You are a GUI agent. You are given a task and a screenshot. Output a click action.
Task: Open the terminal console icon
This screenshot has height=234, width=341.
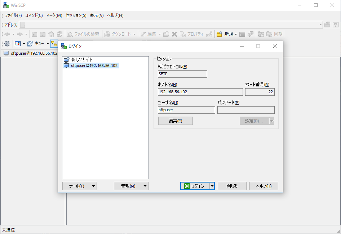coord(242,34)
